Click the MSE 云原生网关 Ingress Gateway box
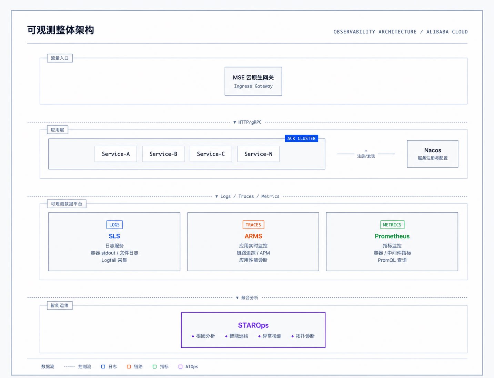Screen dimensions: 494x378 coord(253,81)
